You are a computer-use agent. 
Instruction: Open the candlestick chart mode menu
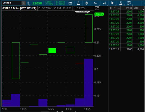click(x=104, y=3)
